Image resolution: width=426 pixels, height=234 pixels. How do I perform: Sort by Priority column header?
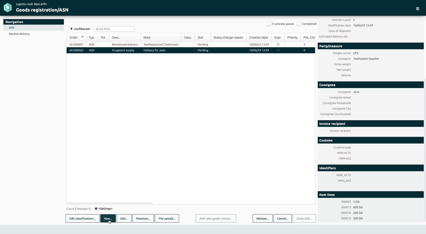292,37
